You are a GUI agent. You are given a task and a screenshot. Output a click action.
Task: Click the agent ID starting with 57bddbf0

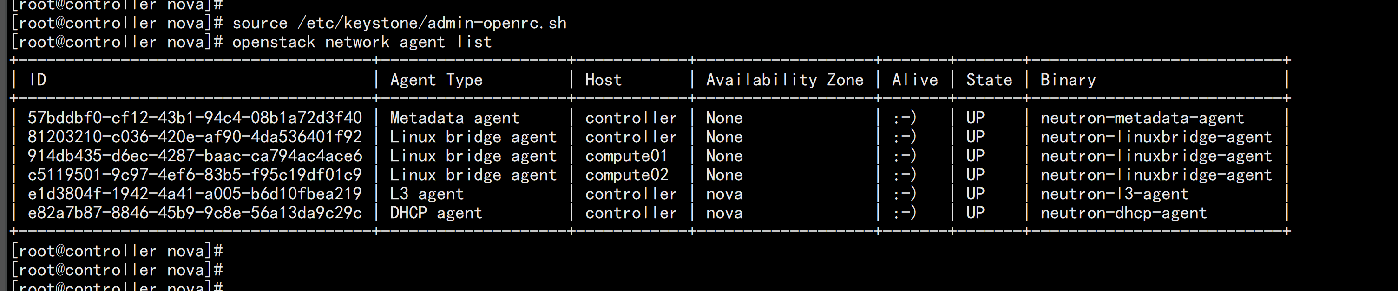[x=195, y=118]
